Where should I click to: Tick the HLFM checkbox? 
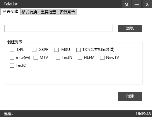tap(80, 58)
